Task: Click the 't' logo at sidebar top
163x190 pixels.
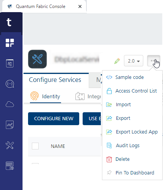Action: point(9,22)
